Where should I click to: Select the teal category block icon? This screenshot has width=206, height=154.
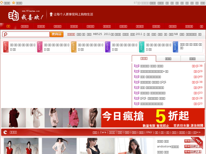[142, 47]
